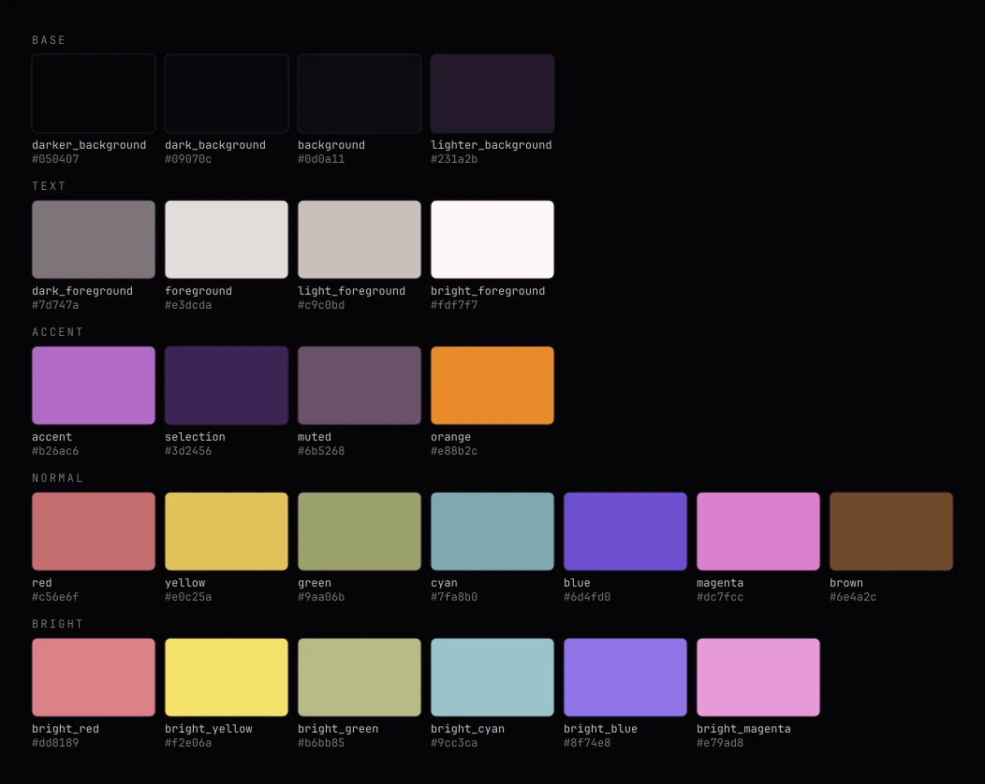
Task: Click the bright_red swatch
Action: 94,677
